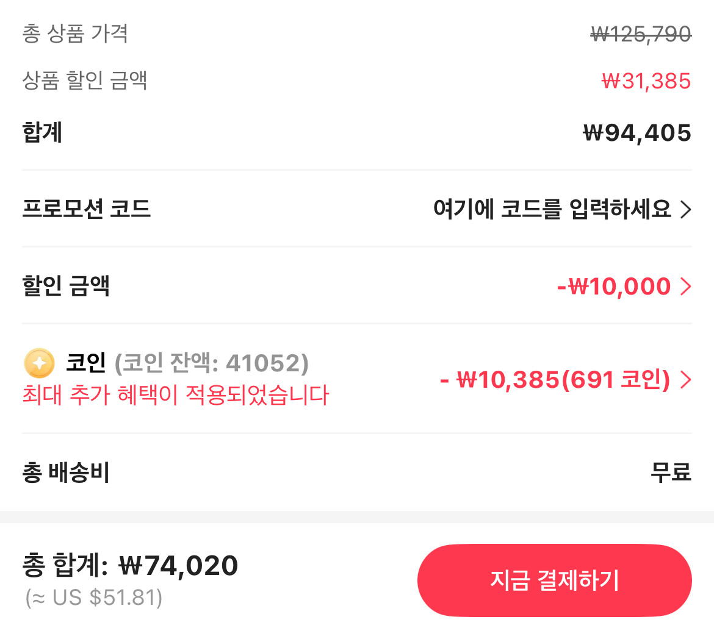This screenshot has width=714, height=639.
Task: Select the 프로모션 코드 label
Action: (86, 209)
